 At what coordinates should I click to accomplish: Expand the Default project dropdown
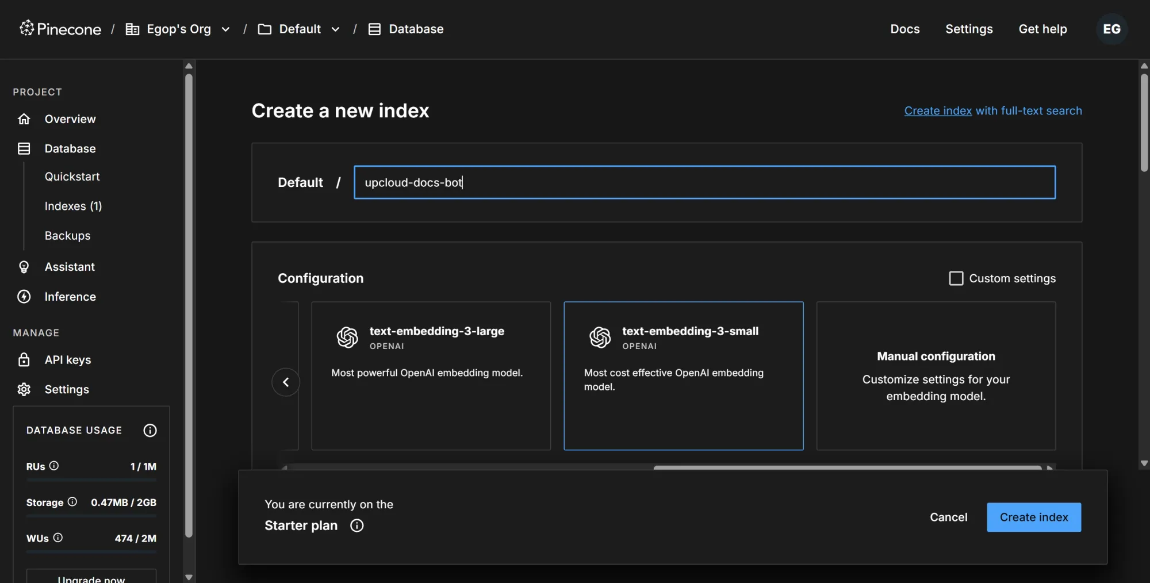[x=336, y=29]
